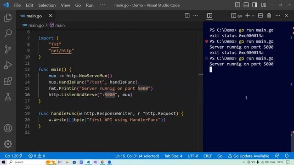Toggle the secondary side bar layout
This screenshot has width=294, height=165.
[255, 5]
